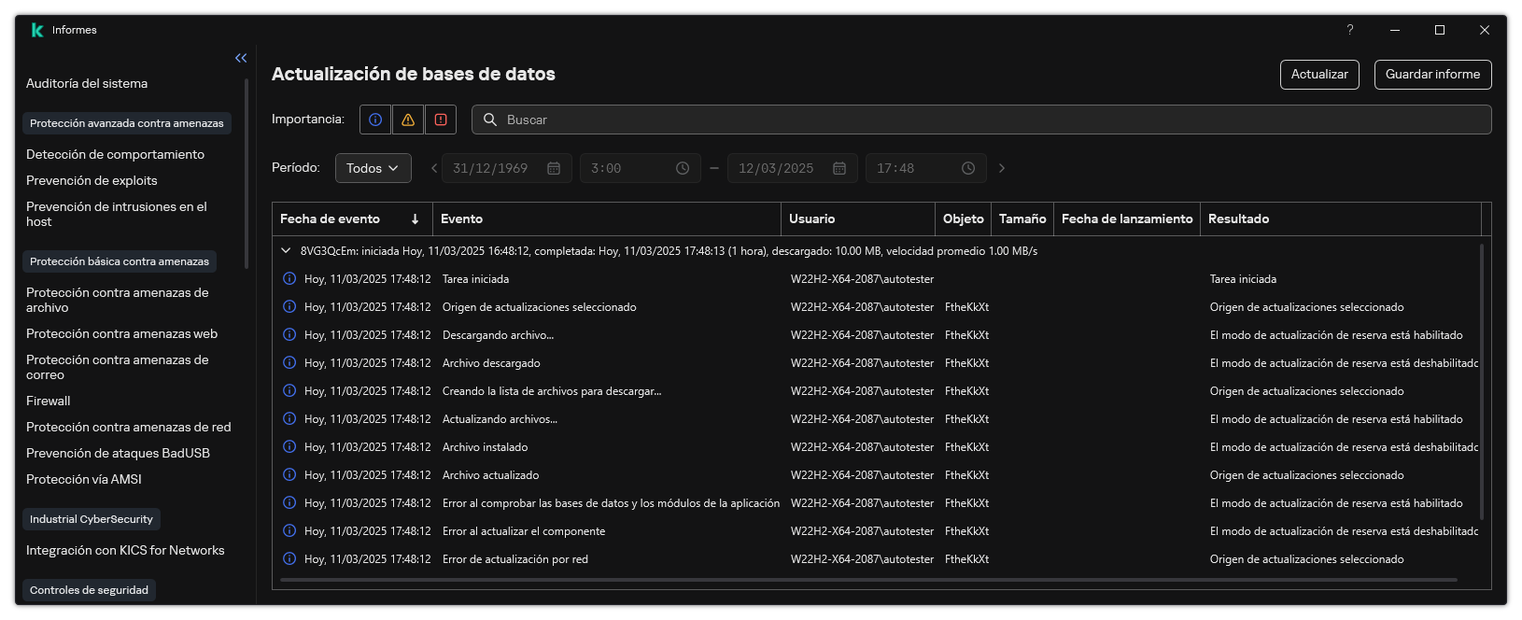The height and width of the screenshot is (620, 1522).
Task: Click in the Buscar search field
Action: tap(981, 120)
